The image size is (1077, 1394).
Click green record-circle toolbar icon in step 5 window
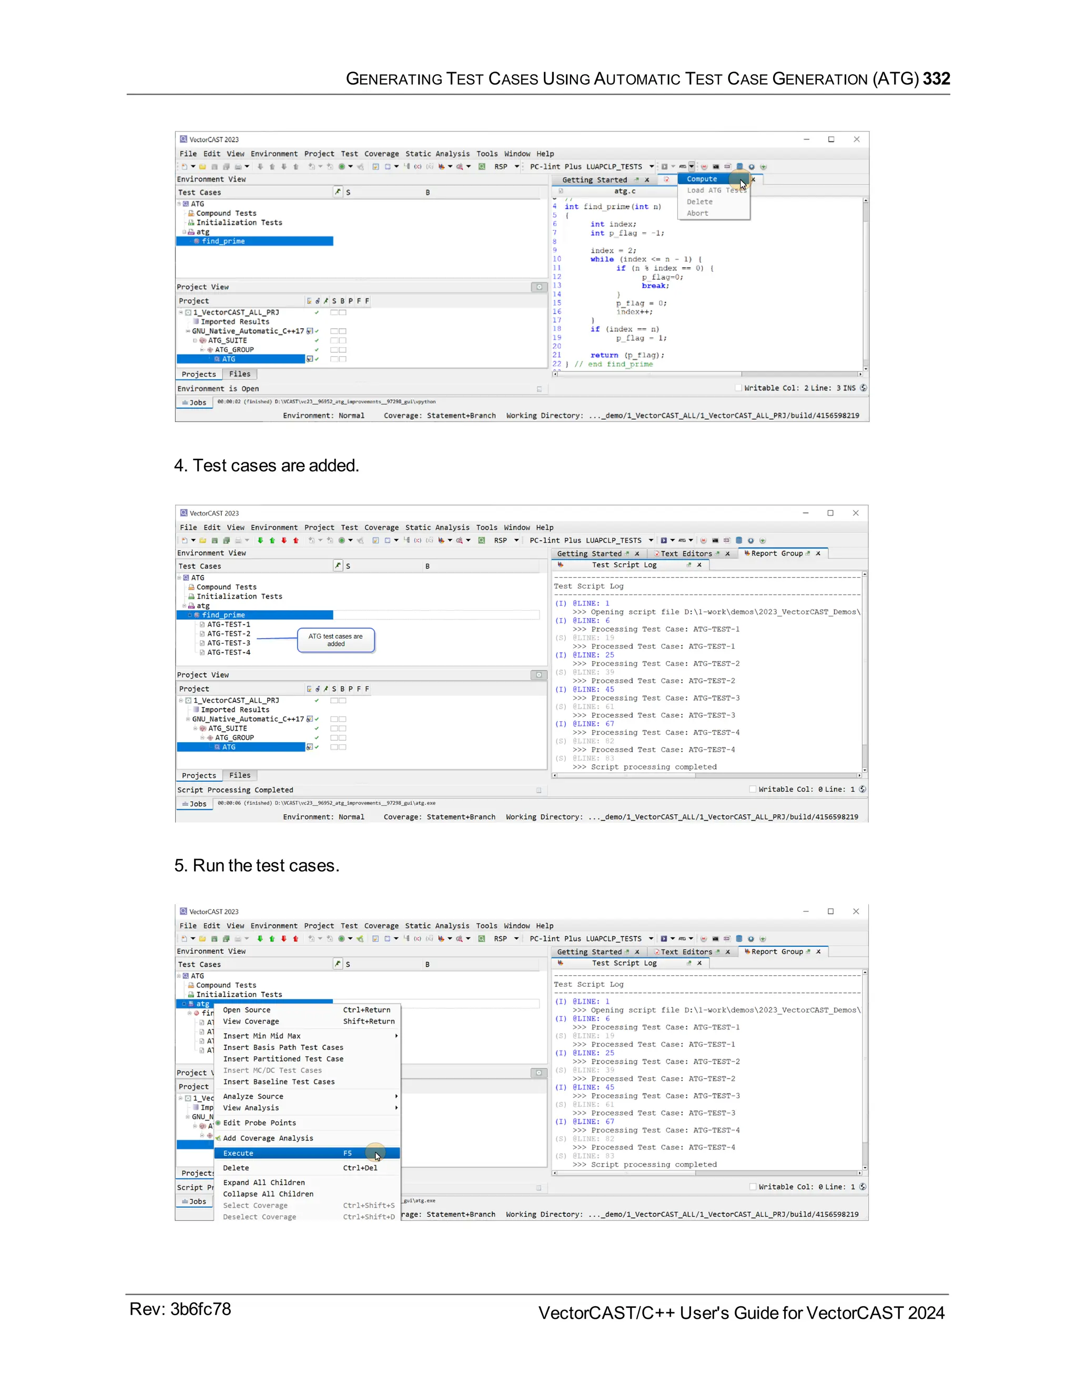tap(342, 939)
